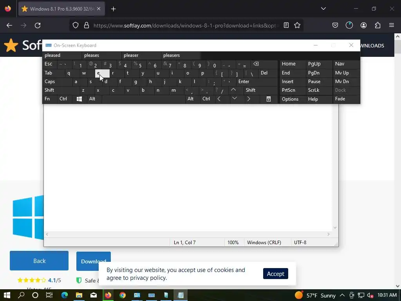Open Firefox extensions puzzle icon
Viewport: 401px width, 301px height.
click(378, 25)
